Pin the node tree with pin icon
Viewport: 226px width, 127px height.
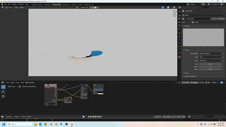coord(176,83)
